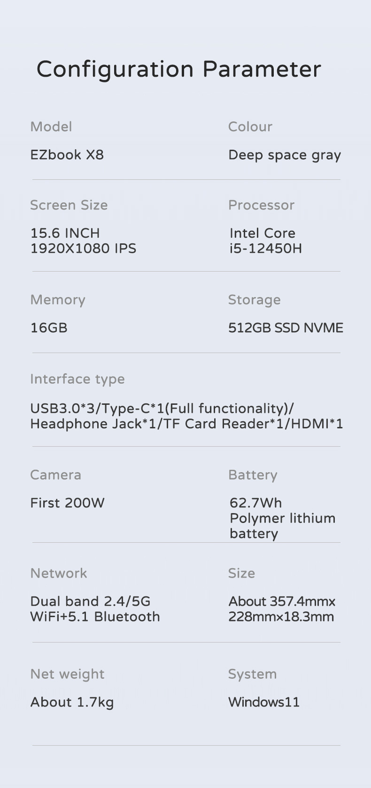371x788 pixels.
Task: Click the About 357.4mmx size value
Action: [x=282, y=609]
